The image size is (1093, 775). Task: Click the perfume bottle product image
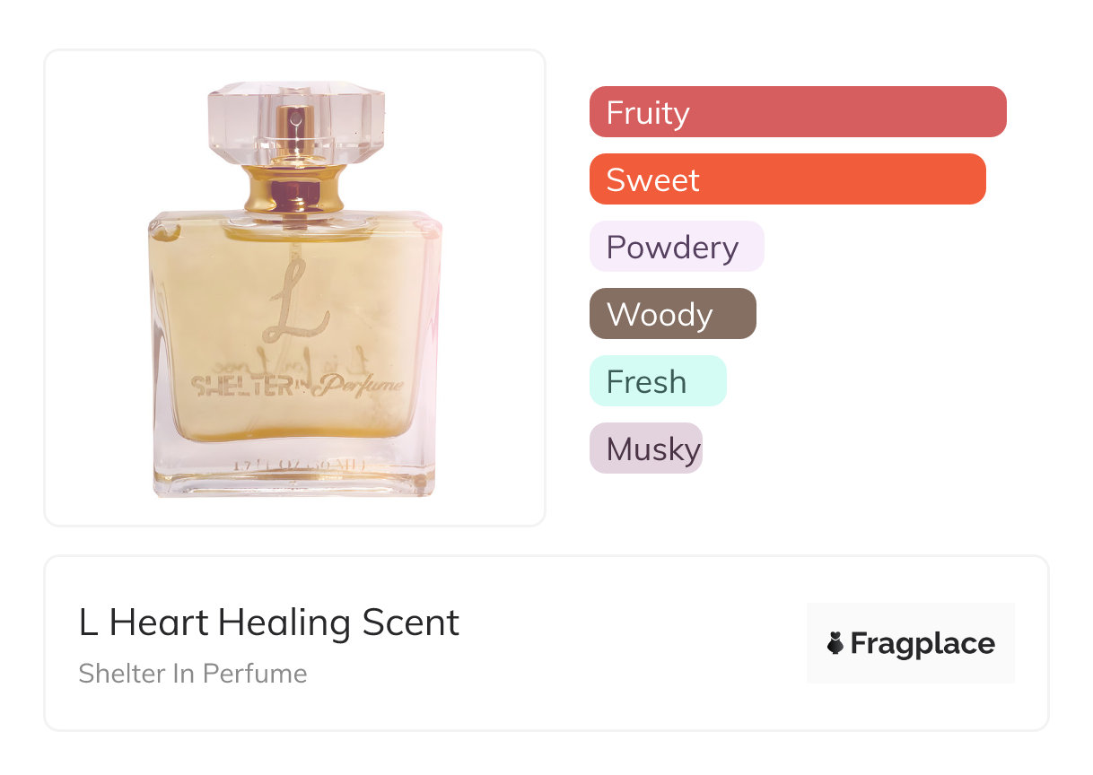pyautogui.click(x=295, y=289)
